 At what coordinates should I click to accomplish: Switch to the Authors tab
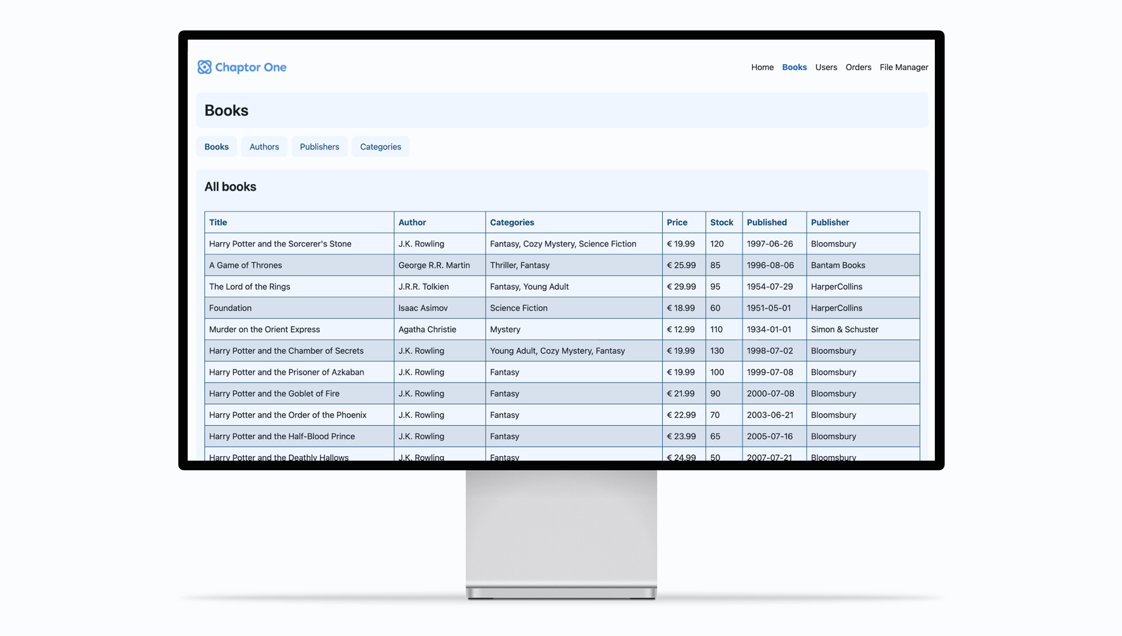264,147
